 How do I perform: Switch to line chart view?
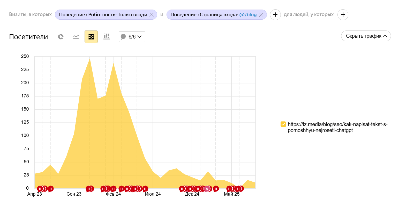click(76, 37)
